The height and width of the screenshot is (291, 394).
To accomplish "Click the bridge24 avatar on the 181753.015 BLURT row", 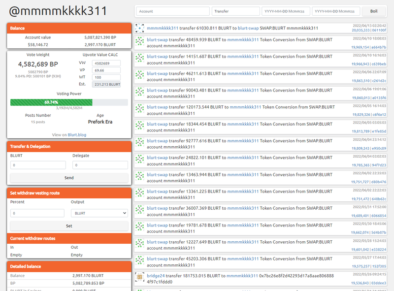I will 139,278.
